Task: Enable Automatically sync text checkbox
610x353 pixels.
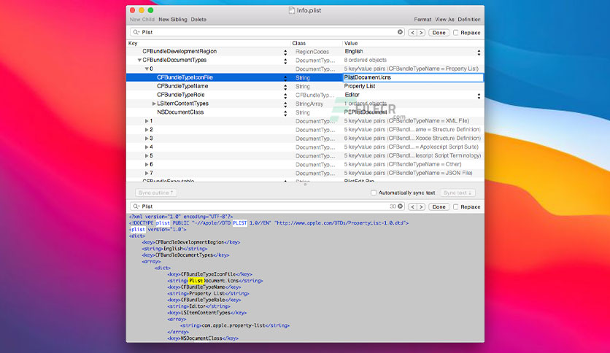Action: pyautogui.click(x=374, y=193)
